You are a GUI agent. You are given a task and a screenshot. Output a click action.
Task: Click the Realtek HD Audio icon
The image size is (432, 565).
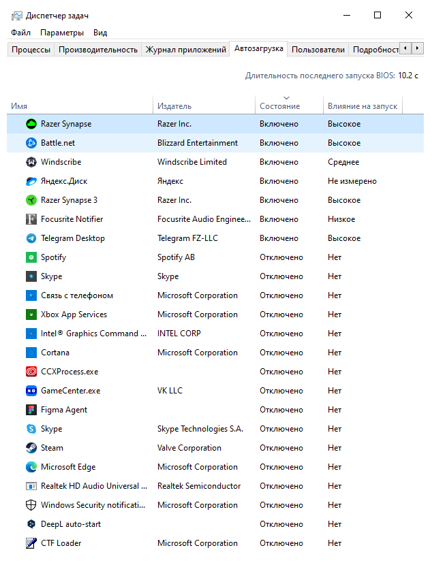(31, 486)
